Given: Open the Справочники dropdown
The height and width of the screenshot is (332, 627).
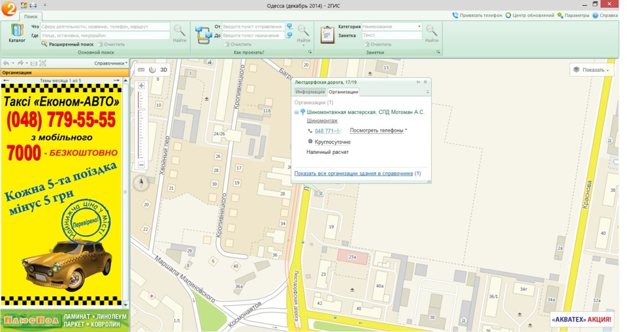Looking at the screenshot, I should pyautogui.click(x=111, y=63).
